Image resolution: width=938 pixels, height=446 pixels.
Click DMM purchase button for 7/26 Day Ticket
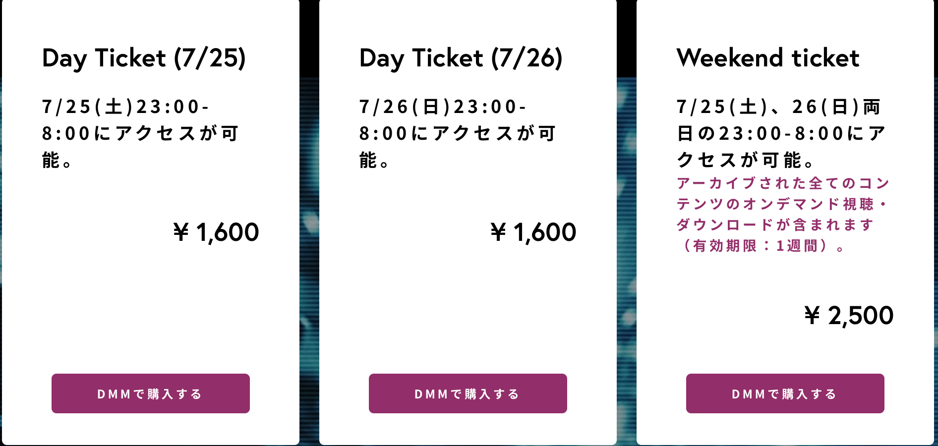click(468, 393)
